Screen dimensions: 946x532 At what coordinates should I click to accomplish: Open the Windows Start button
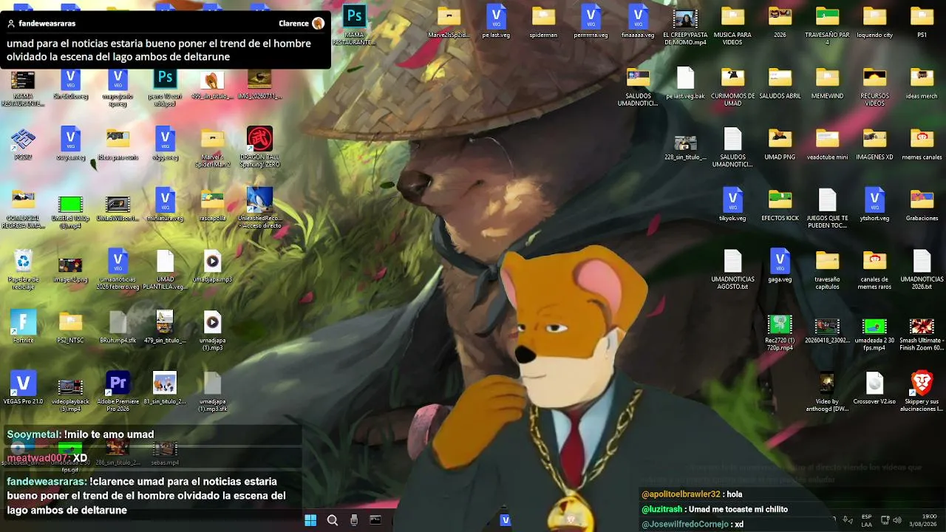(x=310, y=520)
